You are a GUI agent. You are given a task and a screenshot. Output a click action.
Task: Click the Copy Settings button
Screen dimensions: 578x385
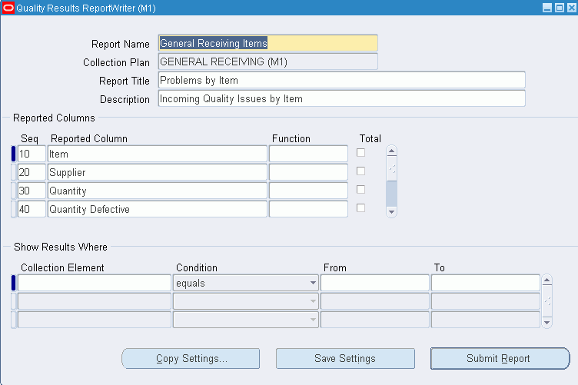[191, 358]
